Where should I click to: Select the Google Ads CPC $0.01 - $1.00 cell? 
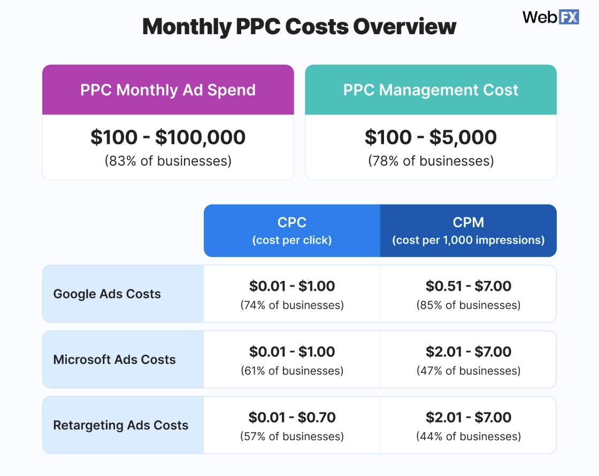click(292, 294)
